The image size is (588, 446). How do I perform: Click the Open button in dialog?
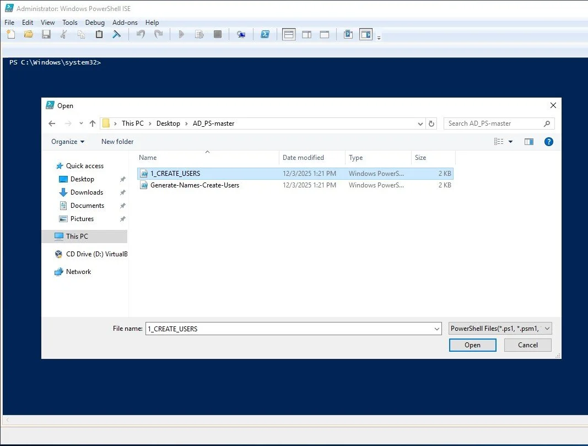click(472, 345)
